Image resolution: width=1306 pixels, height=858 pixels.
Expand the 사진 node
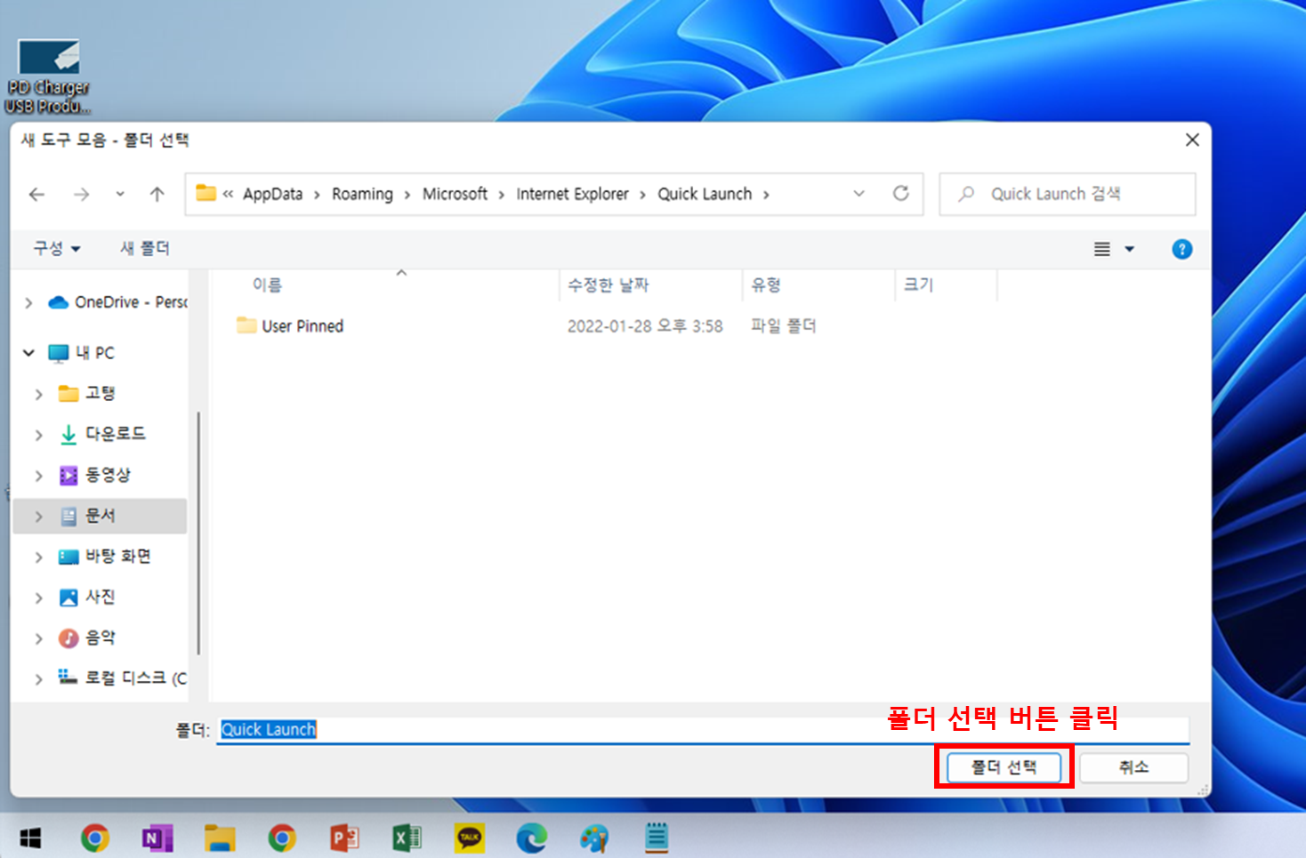pos(38,598)
